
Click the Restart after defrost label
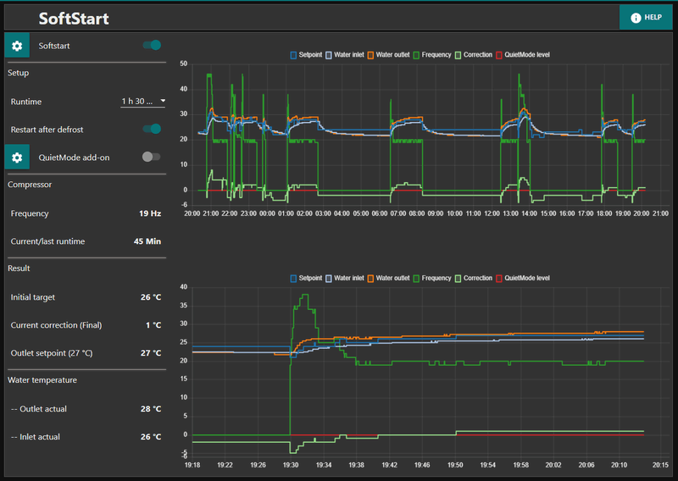click(x=47, y=130)
